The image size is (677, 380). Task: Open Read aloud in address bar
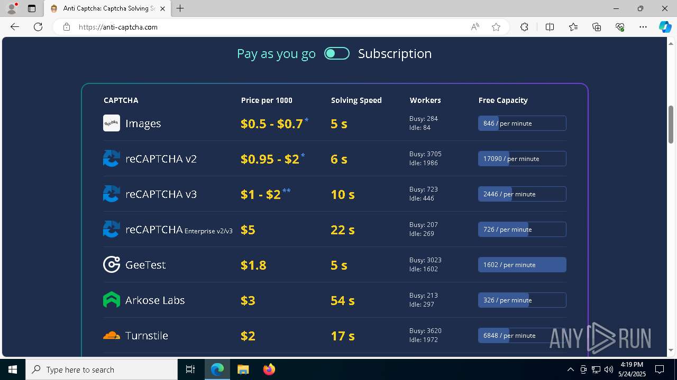pyautogui.click(x=475, y=27)
